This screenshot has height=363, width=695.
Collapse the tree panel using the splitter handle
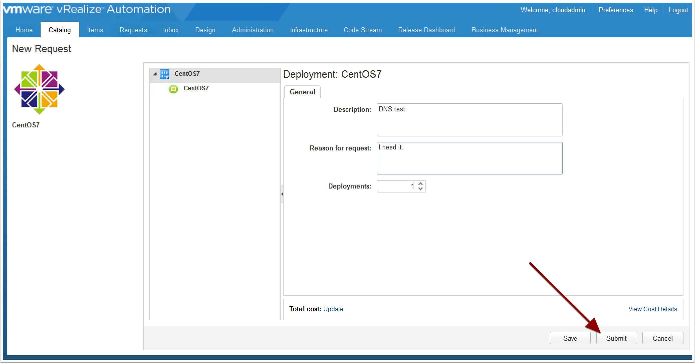point(282,194)
